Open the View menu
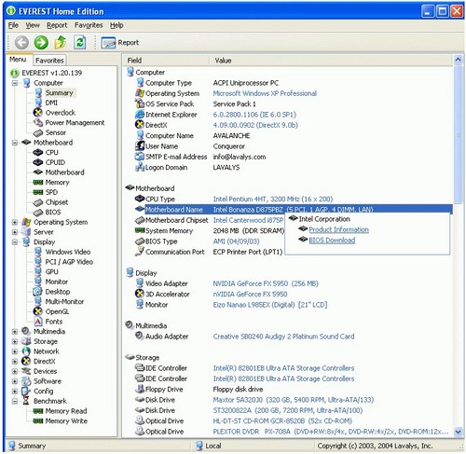The width and height of the screenshot is (466, 454). coord(33,25)
